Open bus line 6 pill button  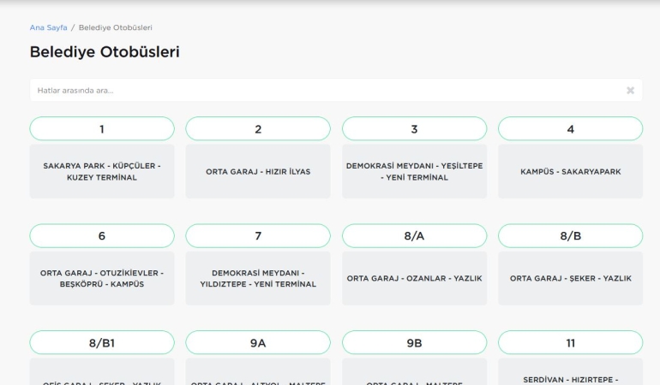coord(101,236)
